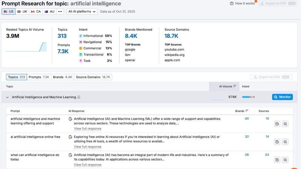Click the document icon for 'online free' row
The height and width of the screenshot is (169, 301).
(277, 142)
